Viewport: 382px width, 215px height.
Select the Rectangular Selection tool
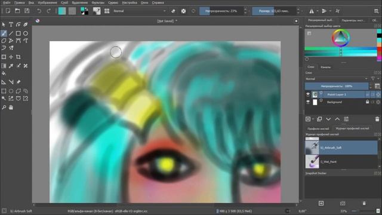[x=4, y=91]
